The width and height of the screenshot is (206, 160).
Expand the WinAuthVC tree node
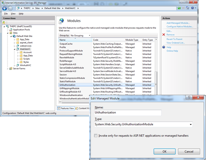[15, 65]
